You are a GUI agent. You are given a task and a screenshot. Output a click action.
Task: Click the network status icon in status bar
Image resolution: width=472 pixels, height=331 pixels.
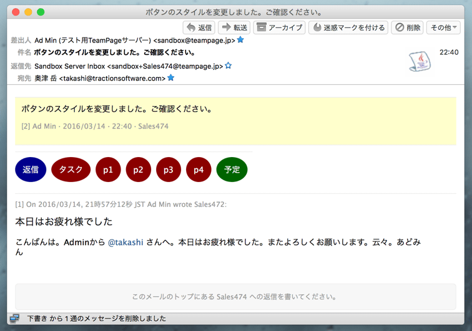pos(14,319)
